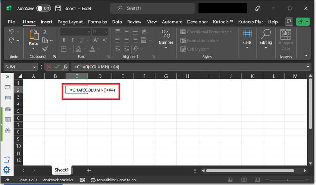Open the gear Settings icon in sidebar
The height and width of the screenshot is (185, 316).
(7, 170)
